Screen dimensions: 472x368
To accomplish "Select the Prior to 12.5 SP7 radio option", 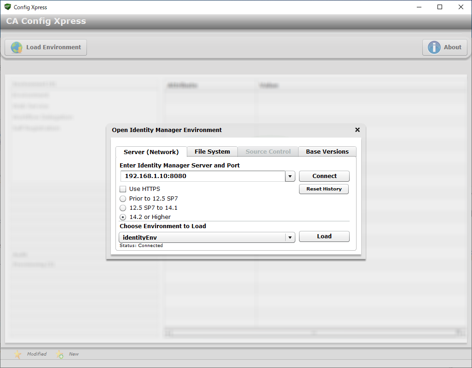I will coord(123,199).
